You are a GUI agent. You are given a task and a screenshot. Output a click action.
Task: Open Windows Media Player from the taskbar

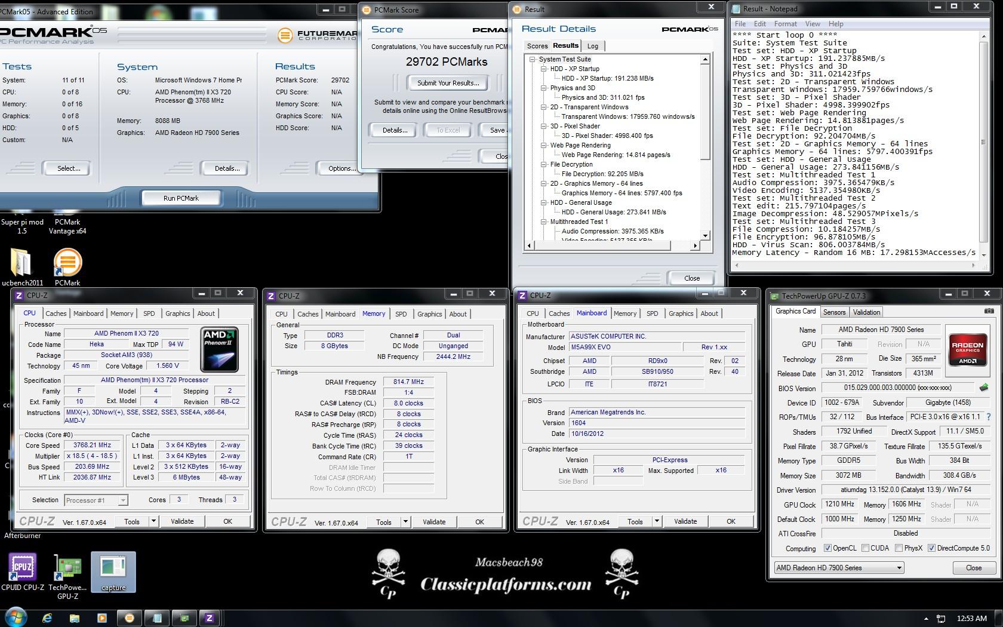click(101, 618)
